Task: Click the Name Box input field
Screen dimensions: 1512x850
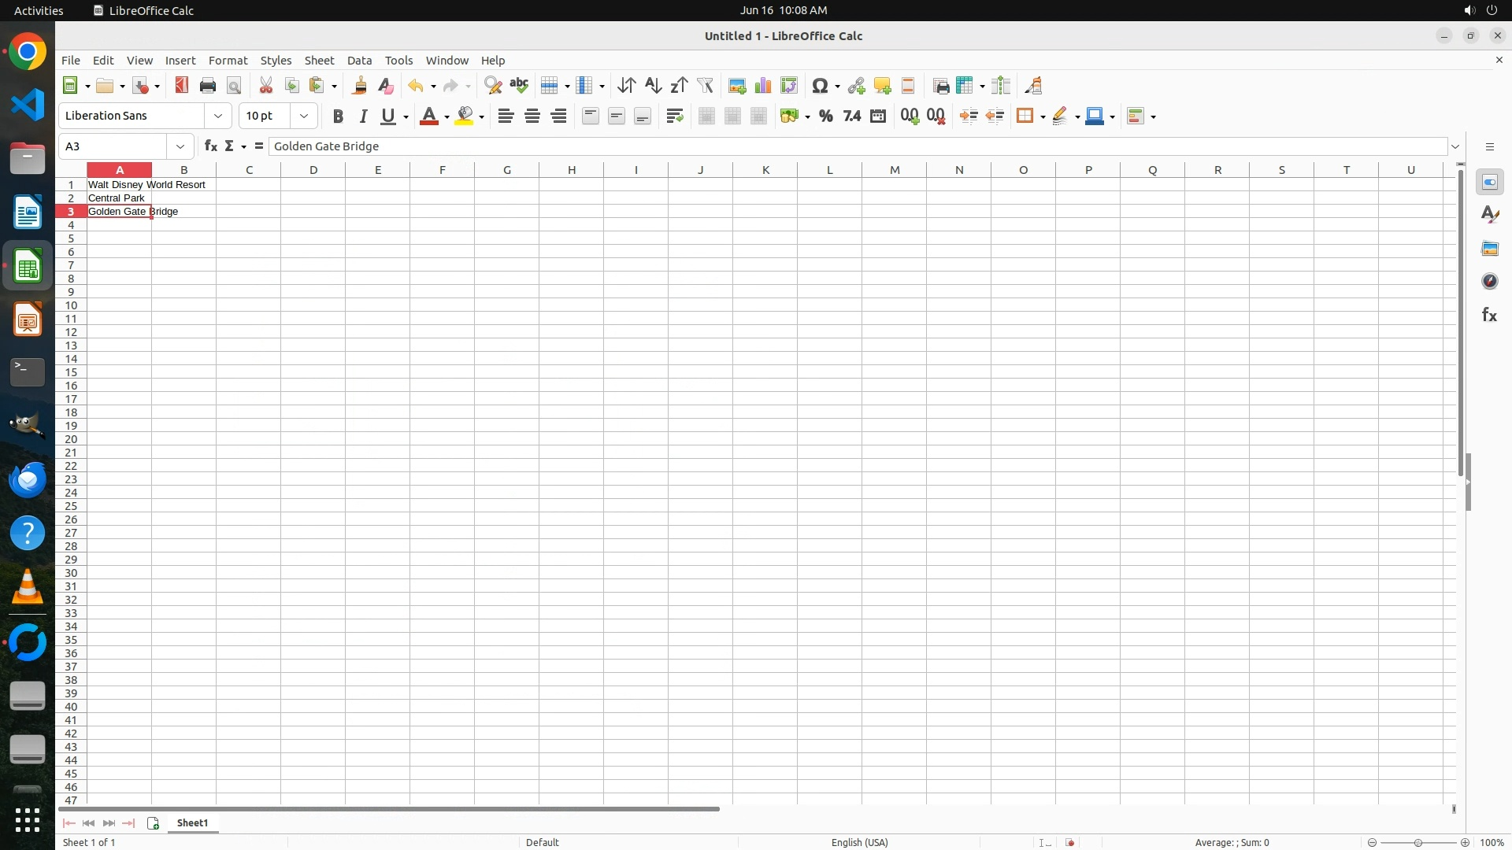Action: [x=114, y=146]
